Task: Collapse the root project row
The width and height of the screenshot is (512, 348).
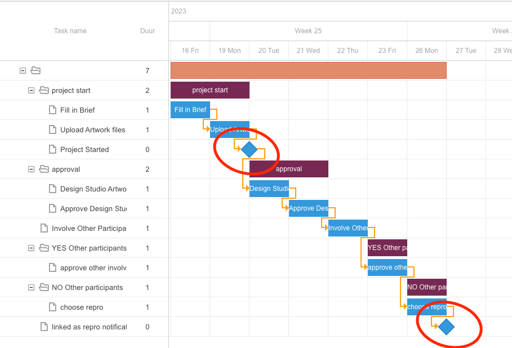Action: click(23, 70)
